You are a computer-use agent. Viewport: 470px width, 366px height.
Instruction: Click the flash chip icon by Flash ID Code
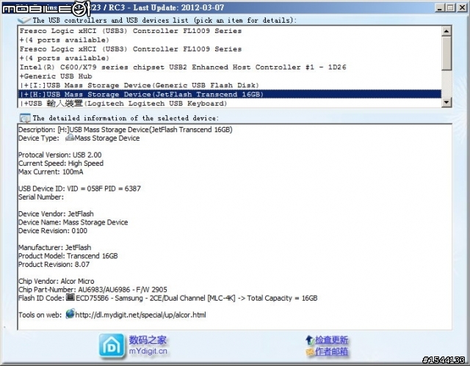pos(70,297)
